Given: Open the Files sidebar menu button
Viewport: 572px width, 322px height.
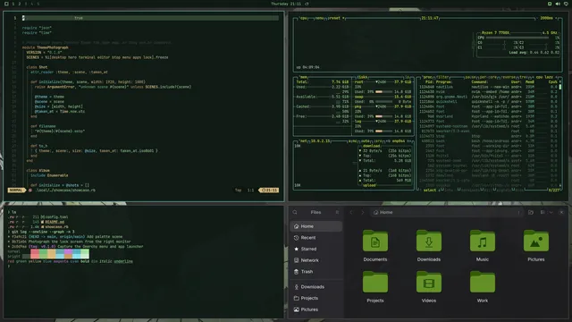Looking at the screenshot, I should [x=337, y=212].
